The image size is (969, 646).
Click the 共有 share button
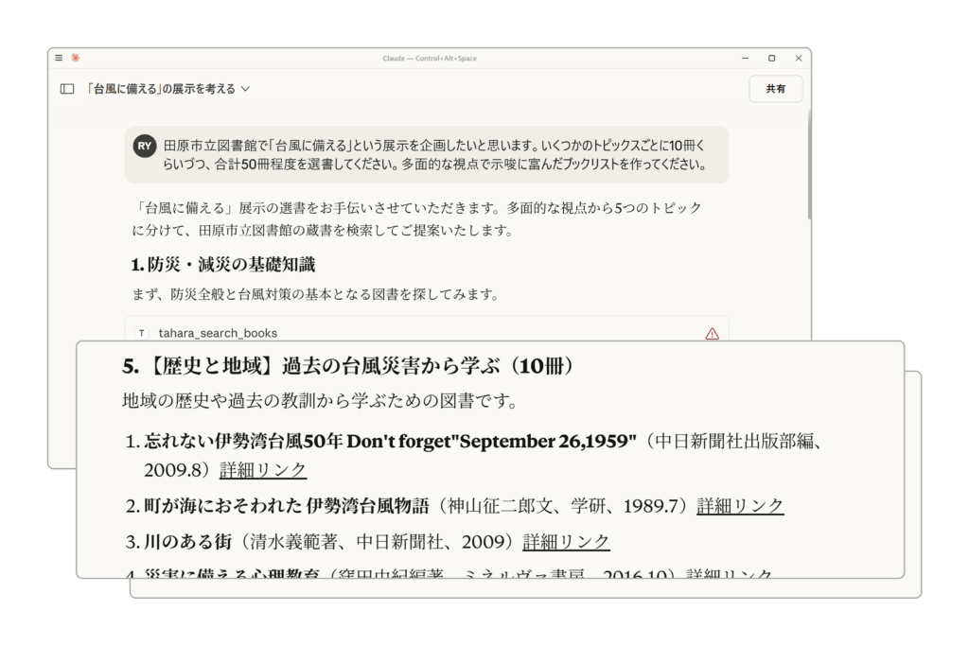tap(775, 89)
